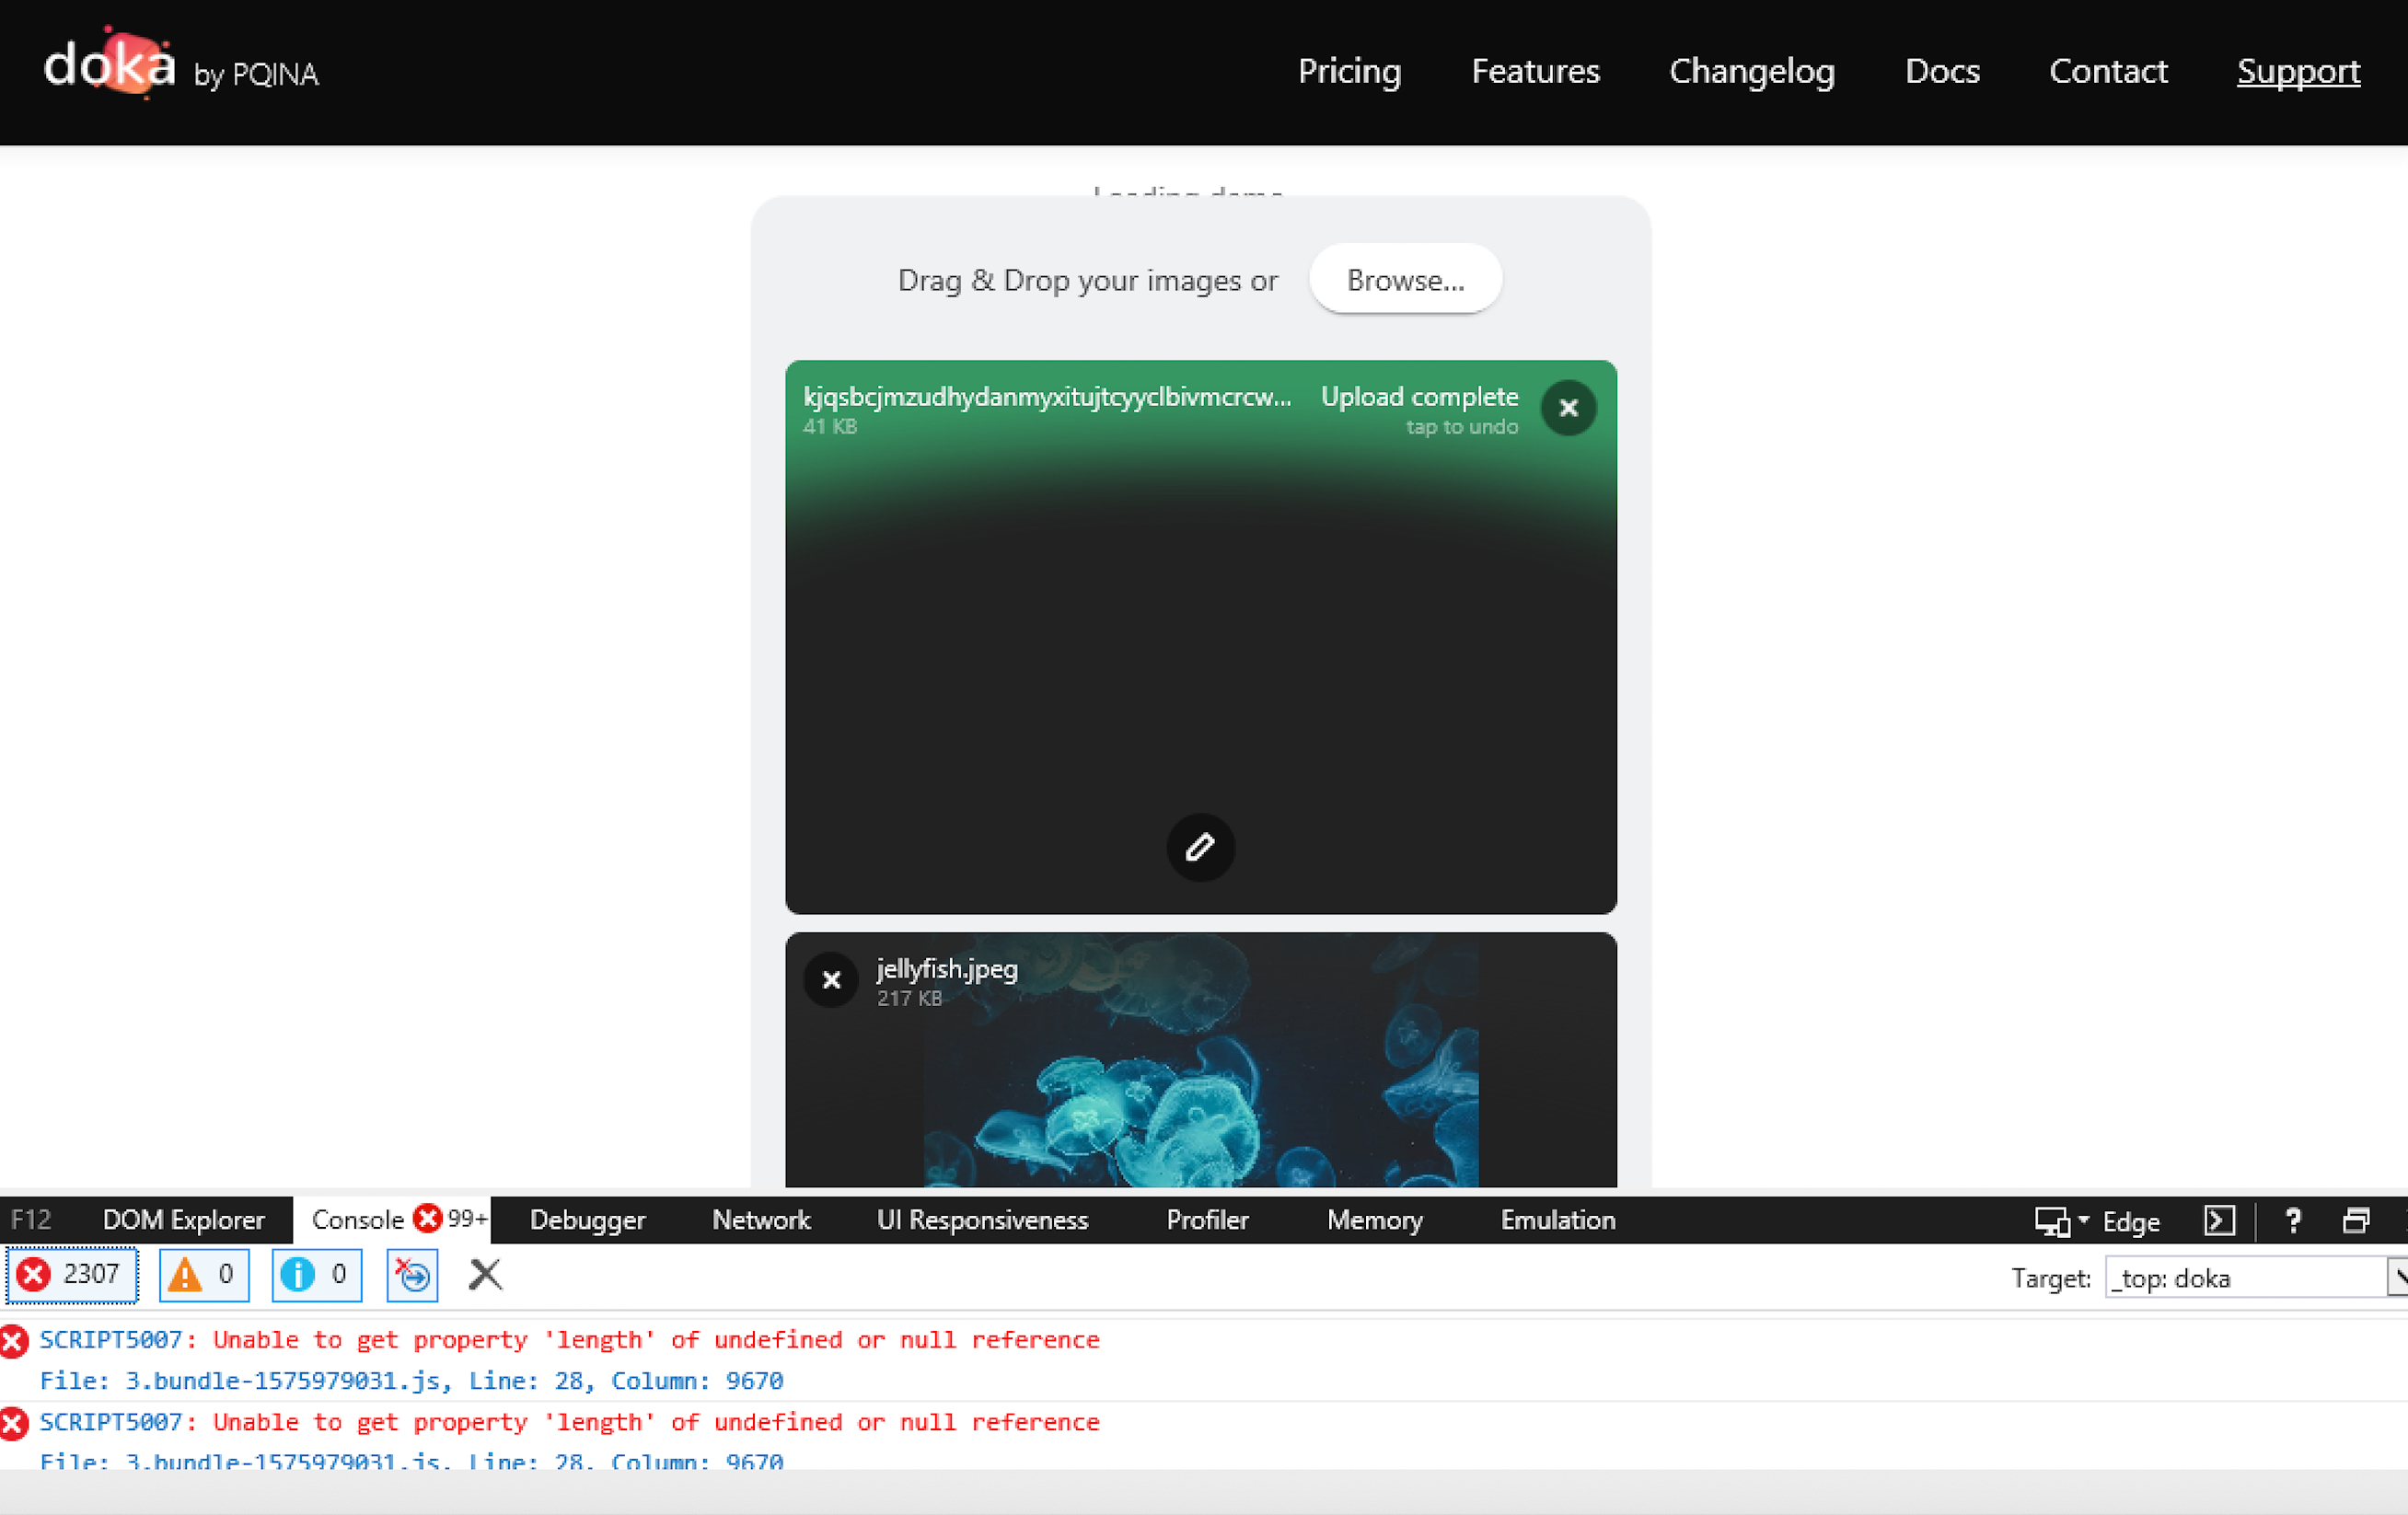This screenshot has width=2408, height=1515.
Task: Click the kjqsbcjmzudhy uploaded file name
Action: click(1047, 397)
